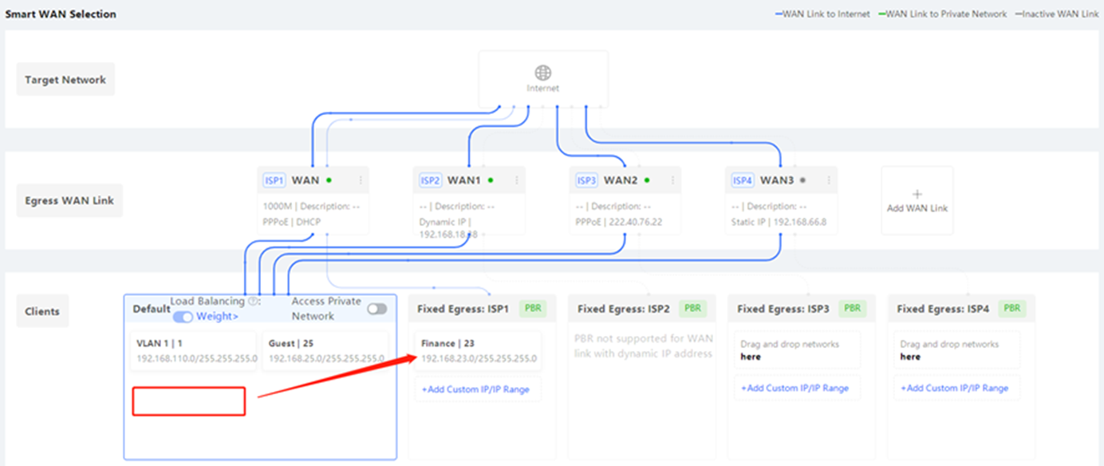Screen dimensions: 1104x466
Task: Select the Target Network section label
Action: click(65, 80)
